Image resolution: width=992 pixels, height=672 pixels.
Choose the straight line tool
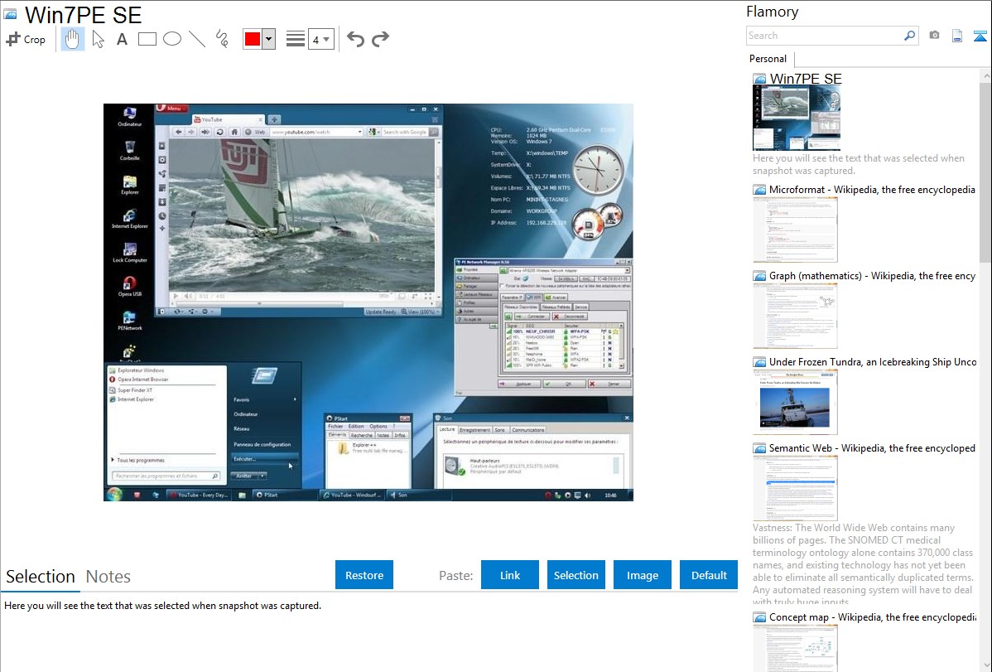click(197, 39)
